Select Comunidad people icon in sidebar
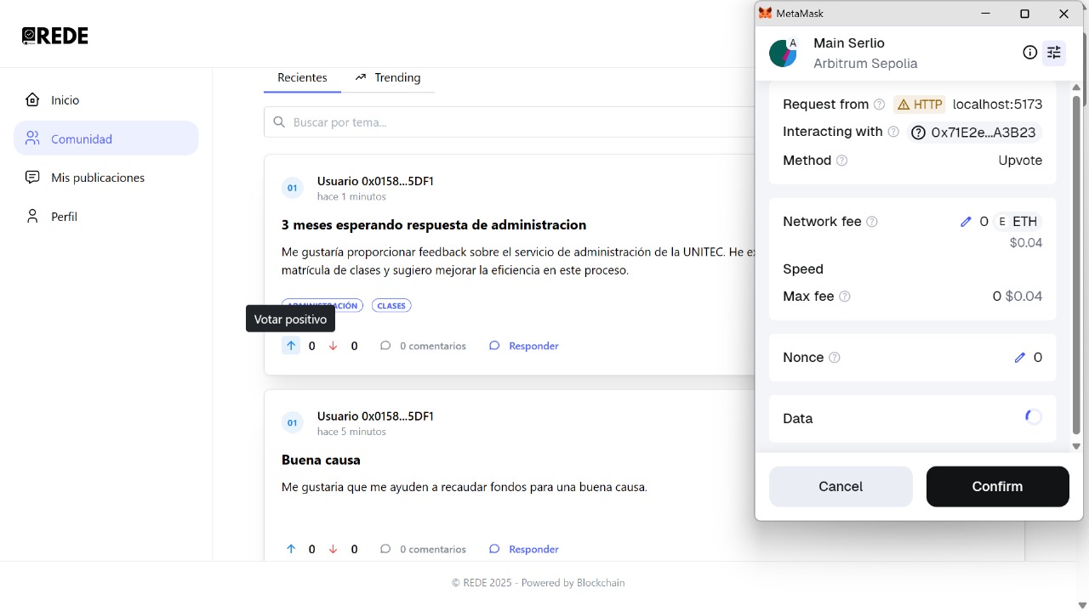Viewport: 1089px width, 611px height. point(32,138)
